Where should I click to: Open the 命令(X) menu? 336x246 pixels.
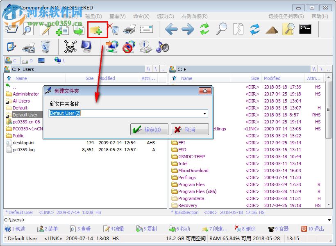[x=141, y=16]
